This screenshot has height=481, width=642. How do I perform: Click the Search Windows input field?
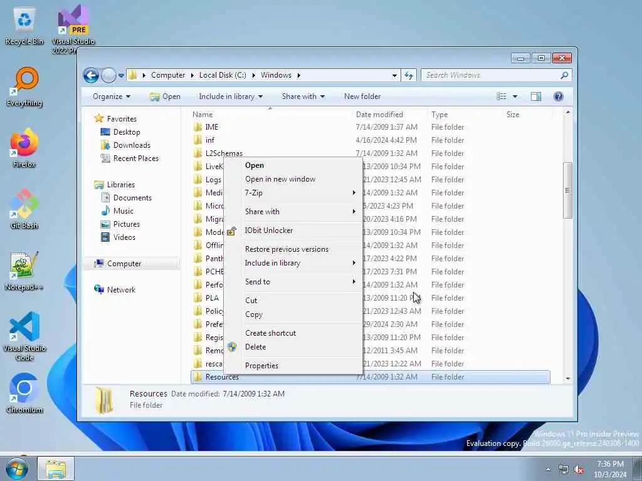tap(490, 75)
